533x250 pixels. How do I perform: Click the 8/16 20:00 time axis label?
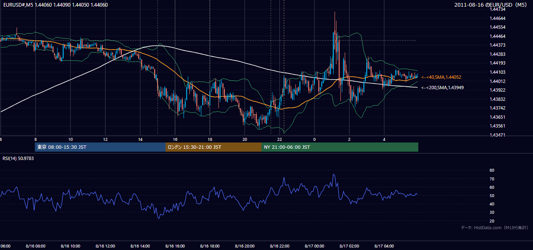click(x=245, y=246)
